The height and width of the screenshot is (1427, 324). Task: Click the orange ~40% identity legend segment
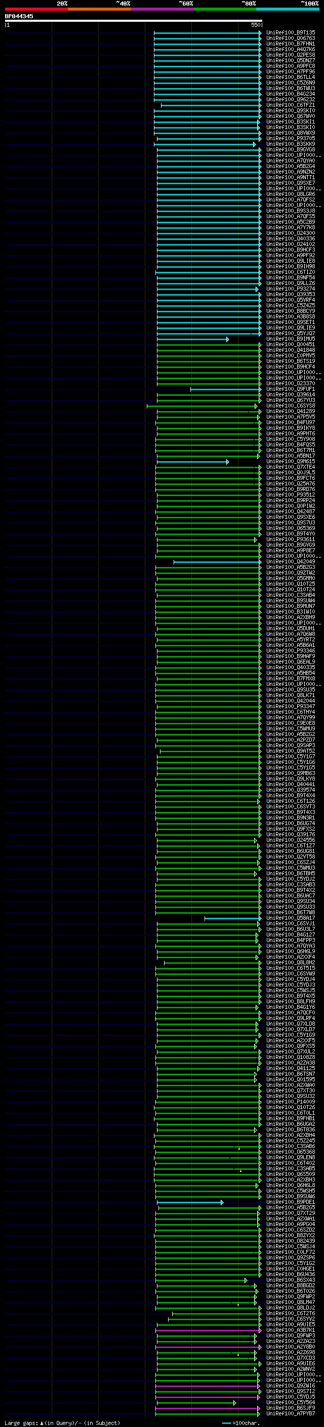[x=99, y=9]
